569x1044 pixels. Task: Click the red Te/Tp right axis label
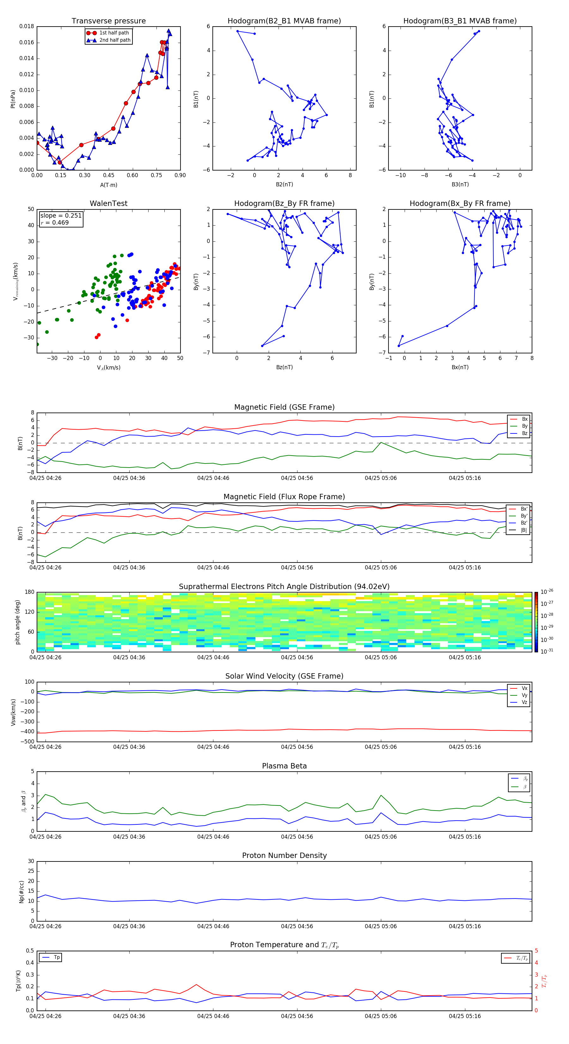click(544, 981)
